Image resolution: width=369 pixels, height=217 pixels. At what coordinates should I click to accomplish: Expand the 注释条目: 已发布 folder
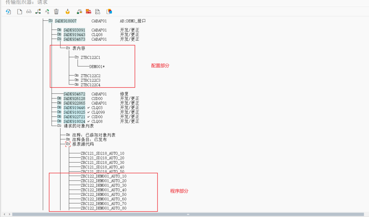tap(68, 139)
